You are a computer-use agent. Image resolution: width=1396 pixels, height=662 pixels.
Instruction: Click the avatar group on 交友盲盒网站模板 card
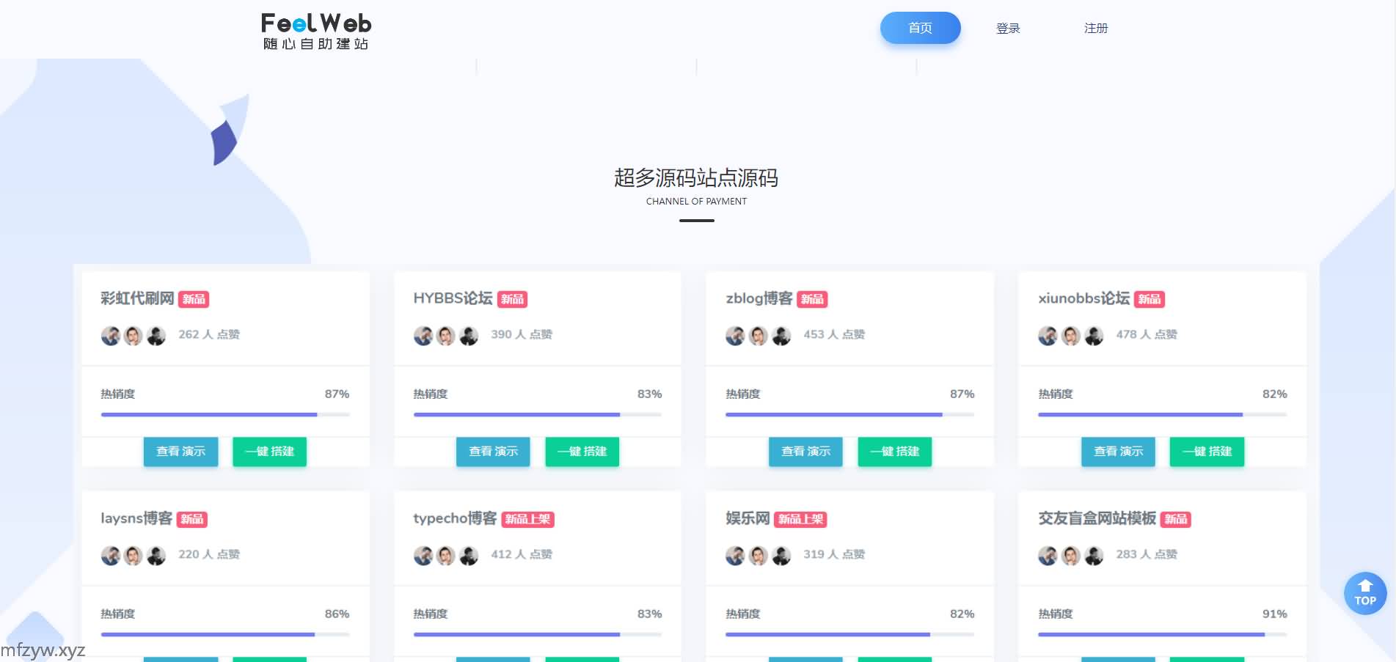[x=1071, y=556]
